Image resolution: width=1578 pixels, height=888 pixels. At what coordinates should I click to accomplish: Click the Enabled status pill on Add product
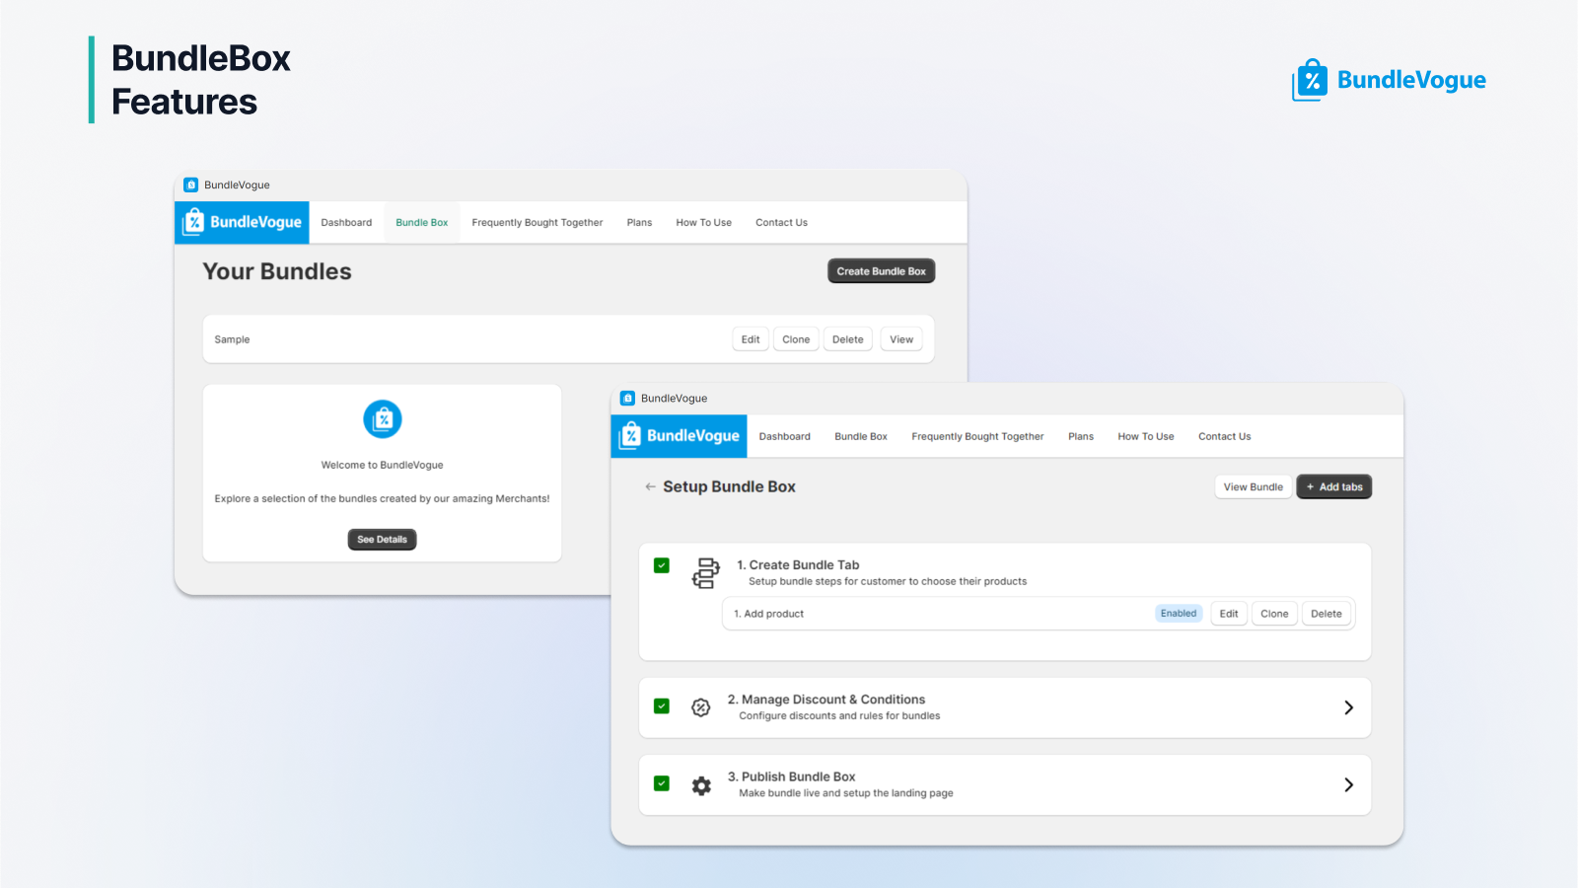(x=1179, y=613)
